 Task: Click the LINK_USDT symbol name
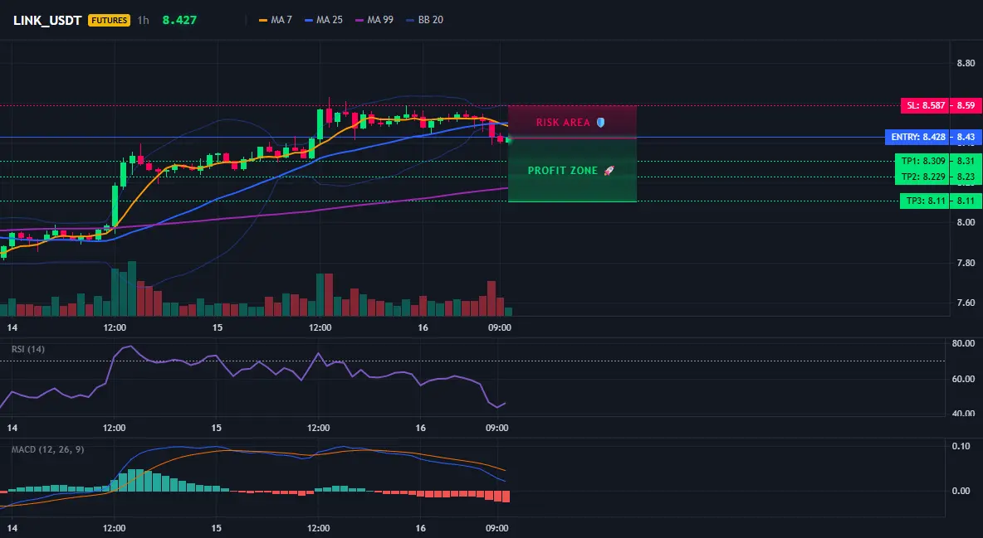(x=47, y=20)
